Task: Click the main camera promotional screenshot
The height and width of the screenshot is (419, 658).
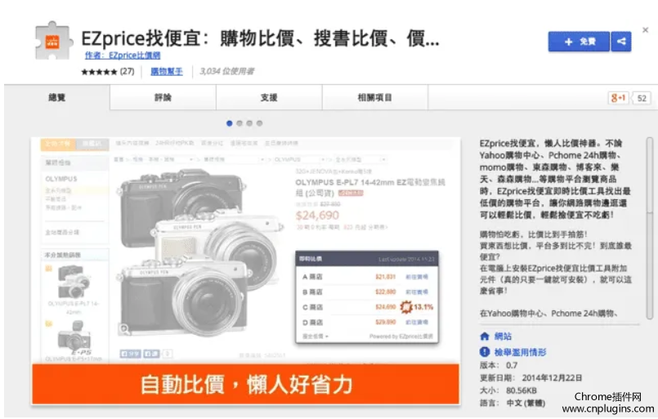Action: (x=246, y=271)
